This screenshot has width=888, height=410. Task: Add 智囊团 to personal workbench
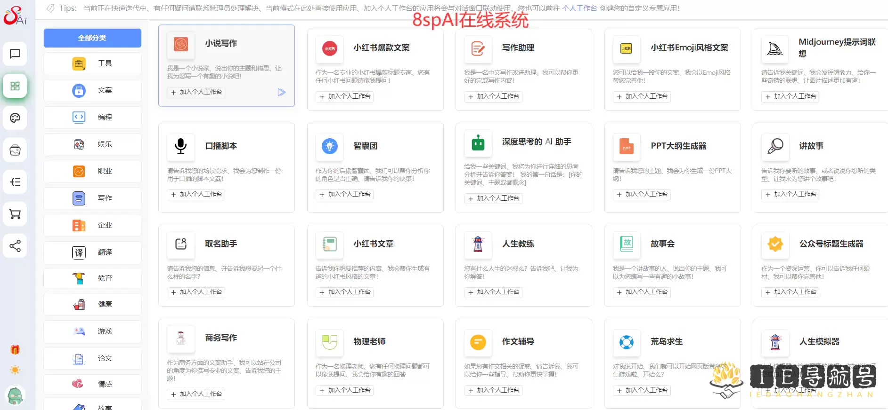tap(345, 194)
